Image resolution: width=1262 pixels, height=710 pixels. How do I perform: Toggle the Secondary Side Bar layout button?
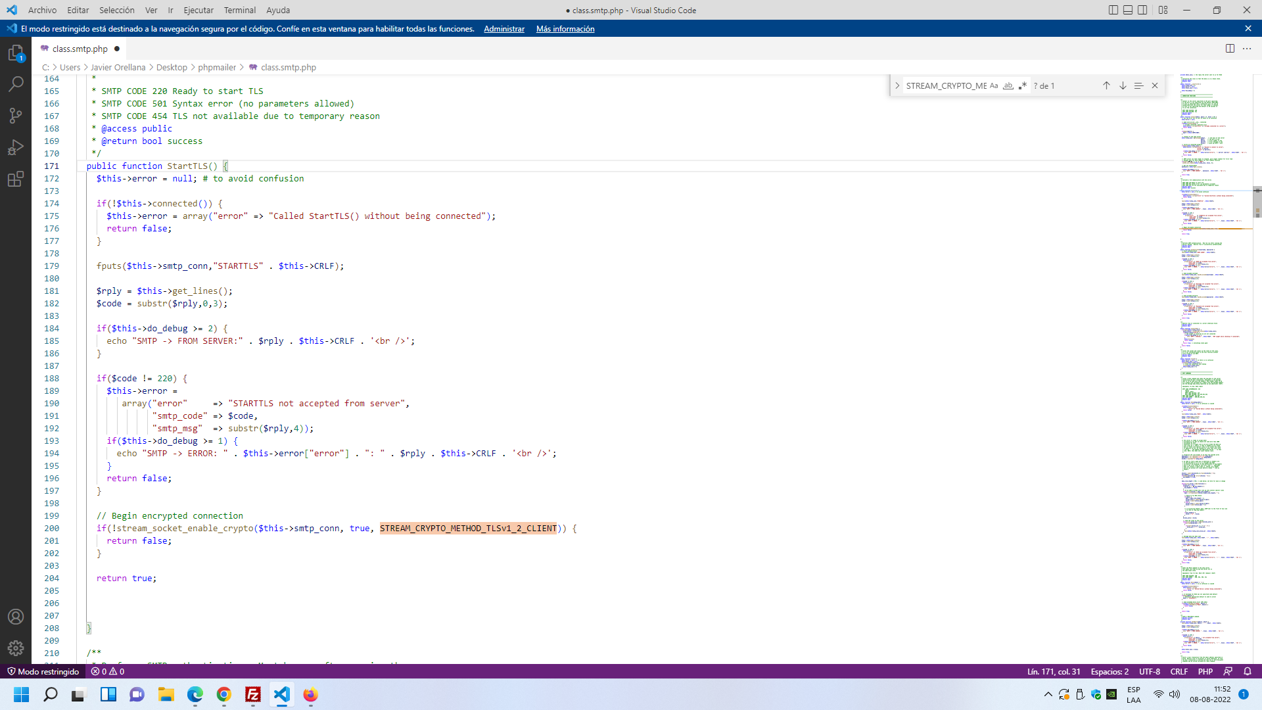tap(1143, 10)
